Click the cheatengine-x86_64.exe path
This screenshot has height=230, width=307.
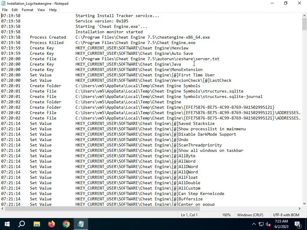(x=142, y=37)
